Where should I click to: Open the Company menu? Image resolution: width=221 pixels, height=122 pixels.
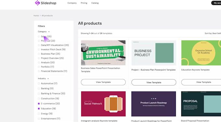click(72, 3)
